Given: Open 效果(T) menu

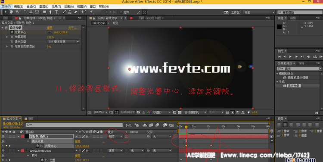Looking at the screenshot, I should click(56, 6).
